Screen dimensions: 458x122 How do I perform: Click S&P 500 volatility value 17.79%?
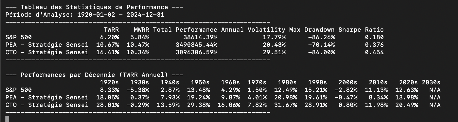point(274,37)
